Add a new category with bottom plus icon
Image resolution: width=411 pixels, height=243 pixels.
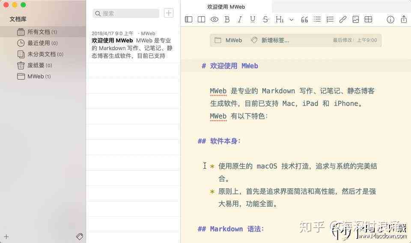(6, 237)
